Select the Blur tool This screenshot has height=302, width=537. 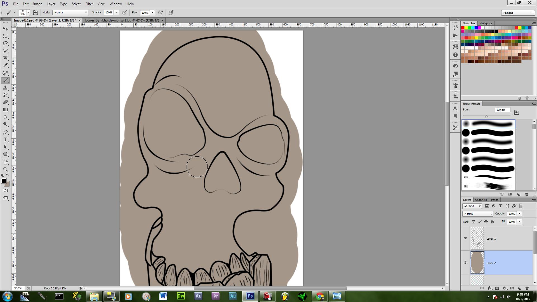coord(5,117)
